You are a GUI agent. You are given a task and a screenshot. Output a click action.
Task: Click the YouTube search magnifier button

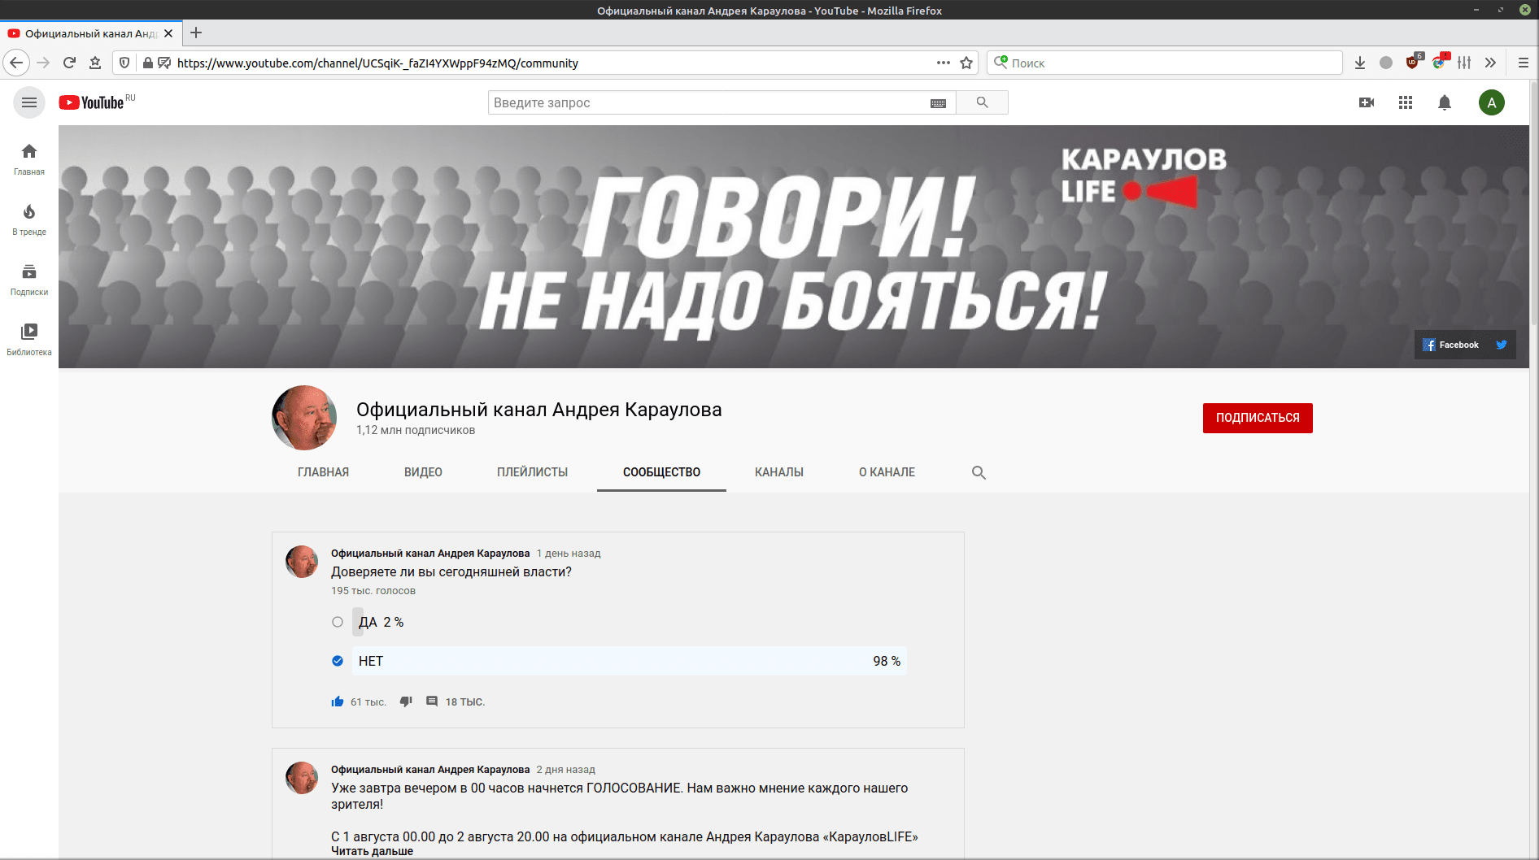pyautogui.click(x=982, y=102)
